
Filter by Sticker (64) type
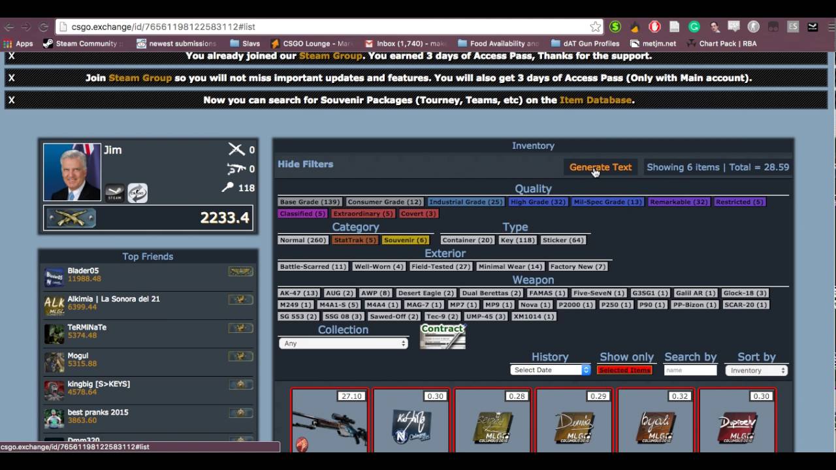pos(563,240)
